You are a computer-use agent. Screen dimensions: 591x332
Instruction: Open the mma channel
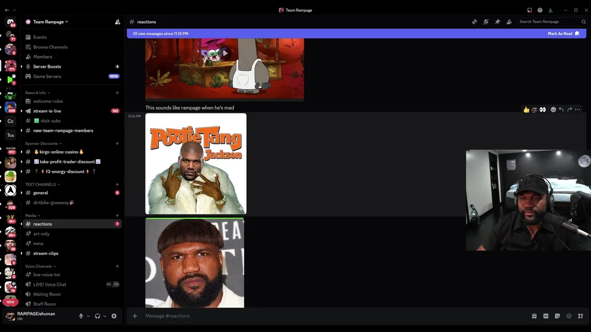pos(72,243)
